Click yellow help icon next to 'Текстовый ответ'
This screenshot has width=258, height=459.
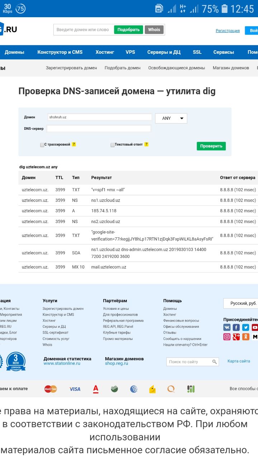[146, 145]
